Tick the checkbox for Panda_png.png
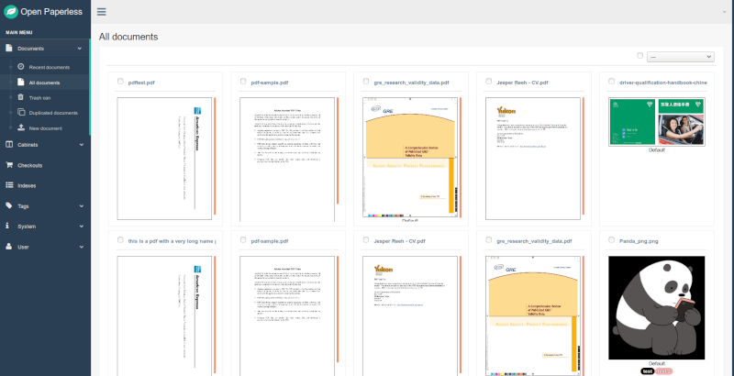 tap(611, 239)
